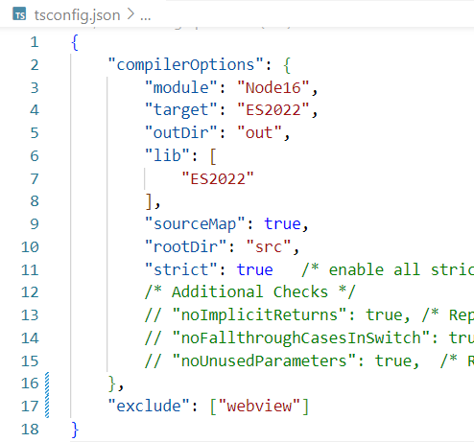This screenshot has height=442, width=474.
Task: Click the opening bracket of "lib" array
Action: tap(213, 156)
